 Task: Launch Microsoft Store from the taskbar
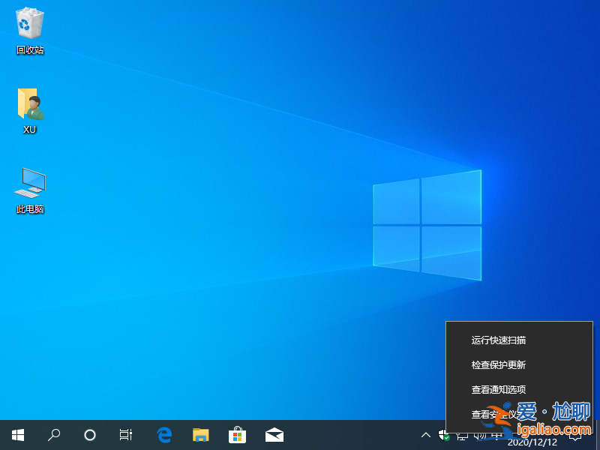tap(237, 435)
